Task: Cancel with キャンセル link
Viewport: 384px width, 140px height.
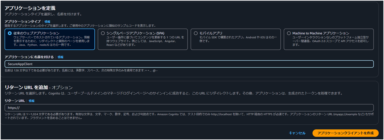Action: pos(297,133)
